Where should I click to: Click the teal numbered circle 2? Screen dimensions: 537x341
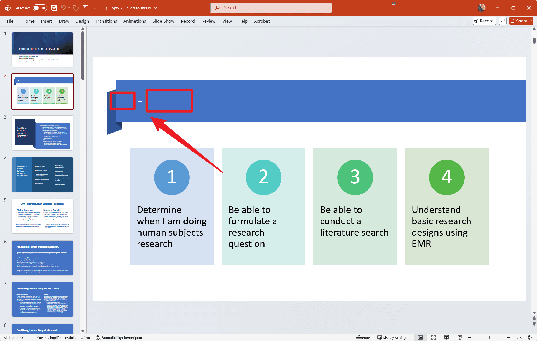pos(263,177)
